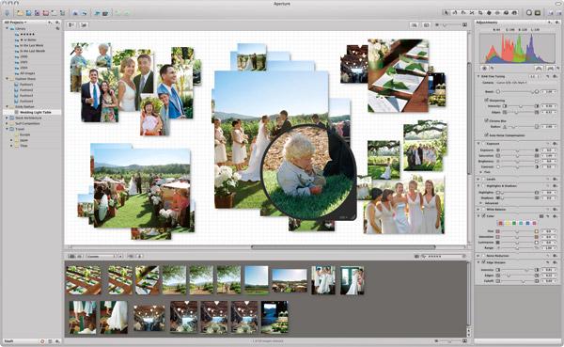Viewport: 564px width, 347px height.
Task: Open the Import panel arrow icon
Action: [x=8, y=13]
